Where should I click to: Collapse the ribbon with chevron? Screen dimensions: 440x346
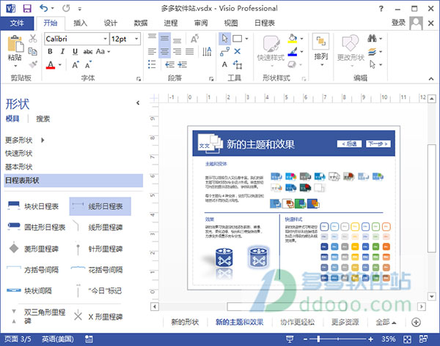tap(431, 79)
